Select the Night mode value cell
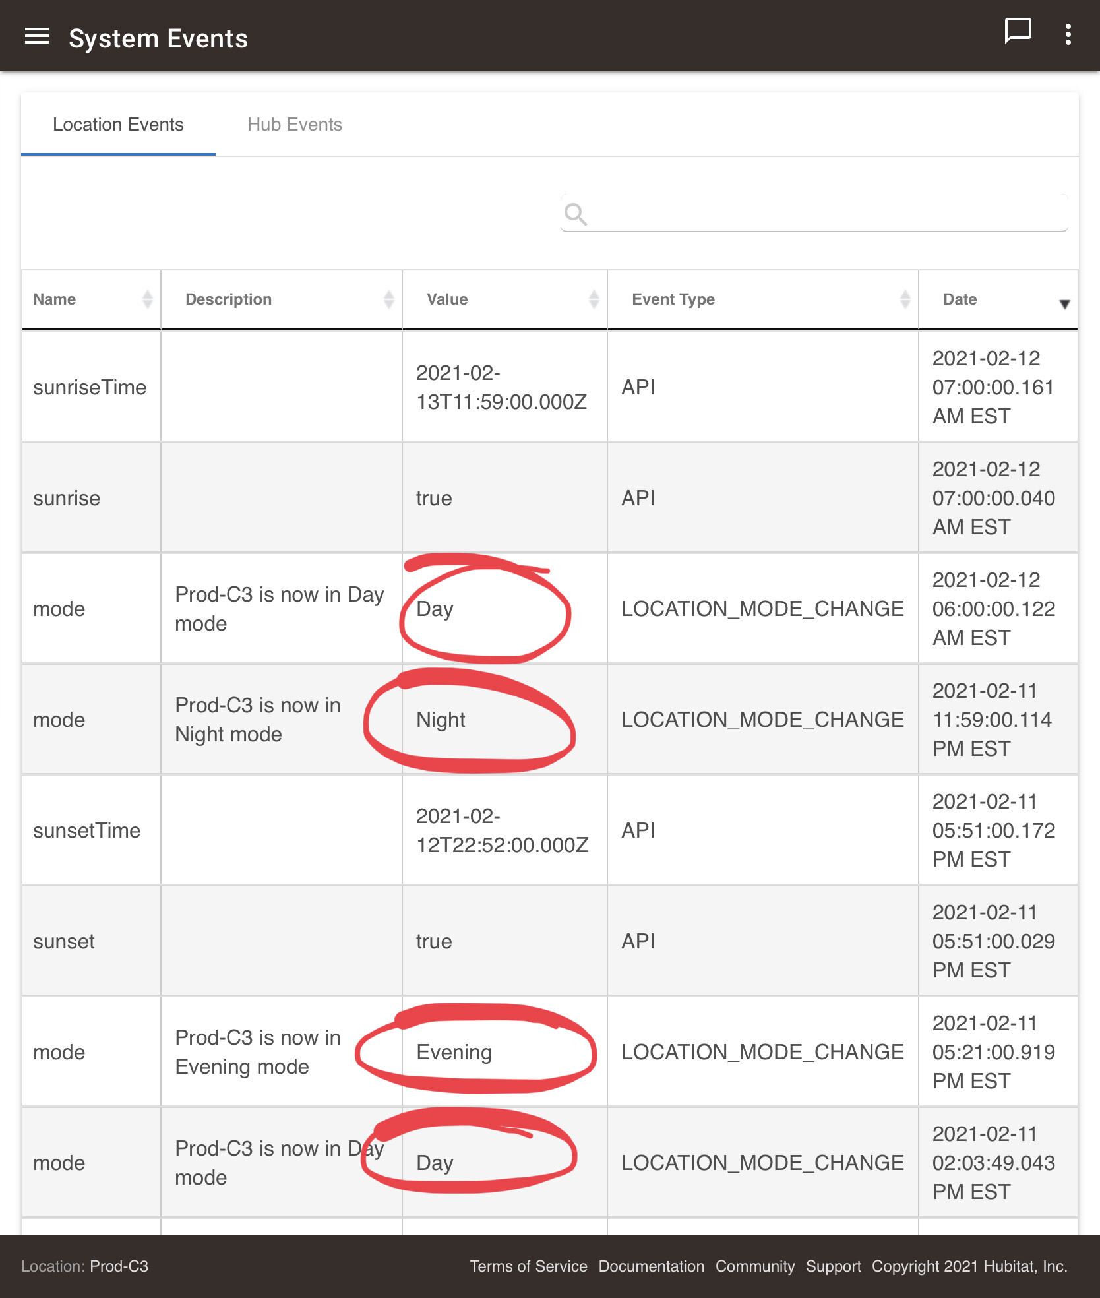The width and height of the screenshot is (1100, 1298). [504, 720]
